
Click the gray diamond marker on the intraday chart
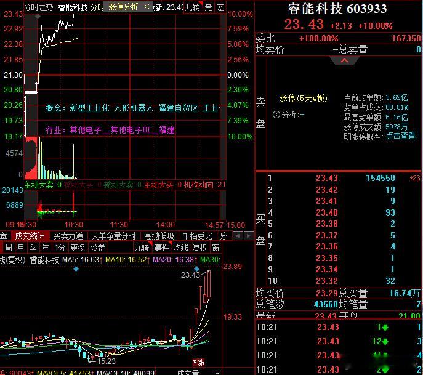tap(38, 17)
